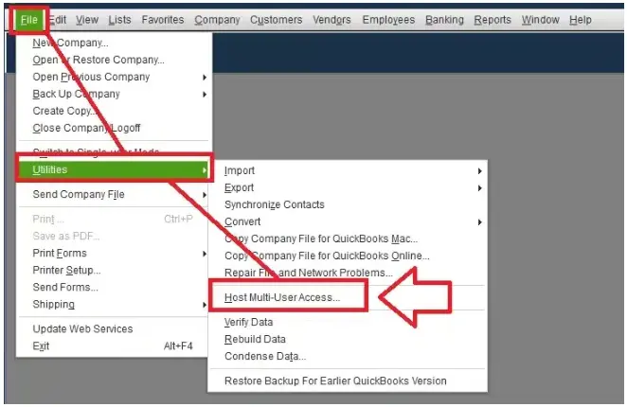Open the Window menu

click(x=540, y=20)
